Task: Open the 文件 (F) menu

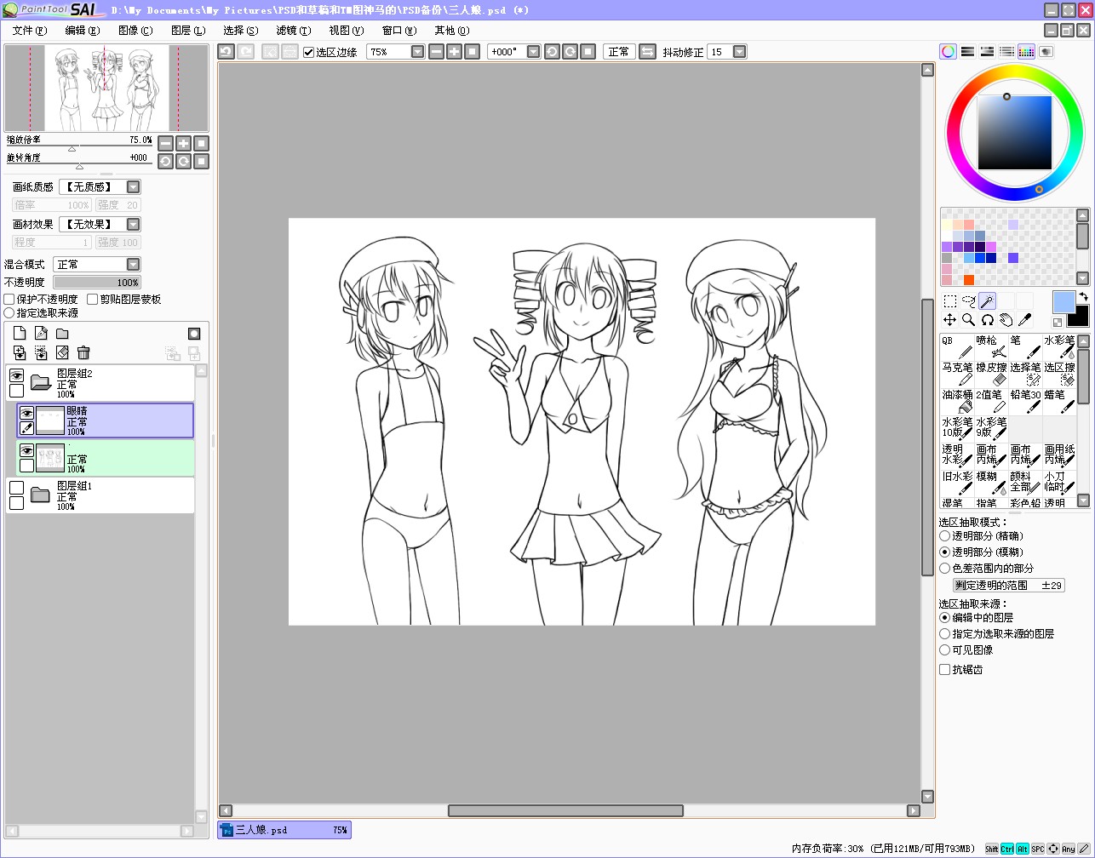Action: coord(30,31)
